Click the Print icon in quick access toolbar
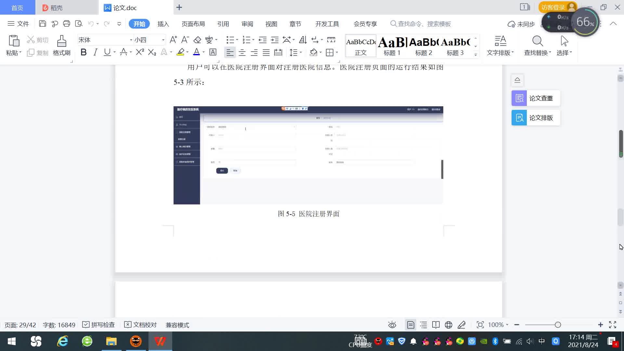The image size is (624, 351). pyautogui.click(x=67, y=24)
